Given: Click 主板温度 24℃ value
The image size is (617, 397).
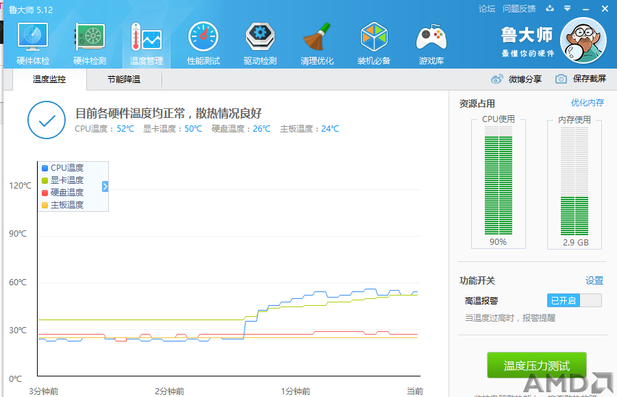Looking at the screenshot, I should coord(330,129).
